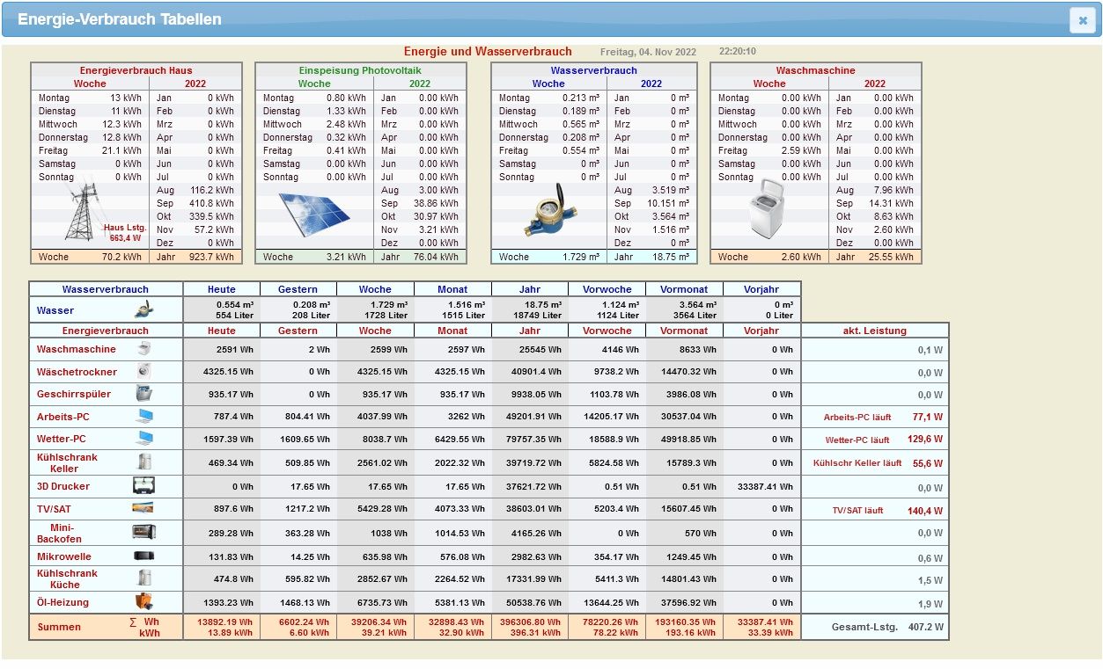Click the Öl-Heizung row label
1103x669 pixels.
tap(63, 603)
